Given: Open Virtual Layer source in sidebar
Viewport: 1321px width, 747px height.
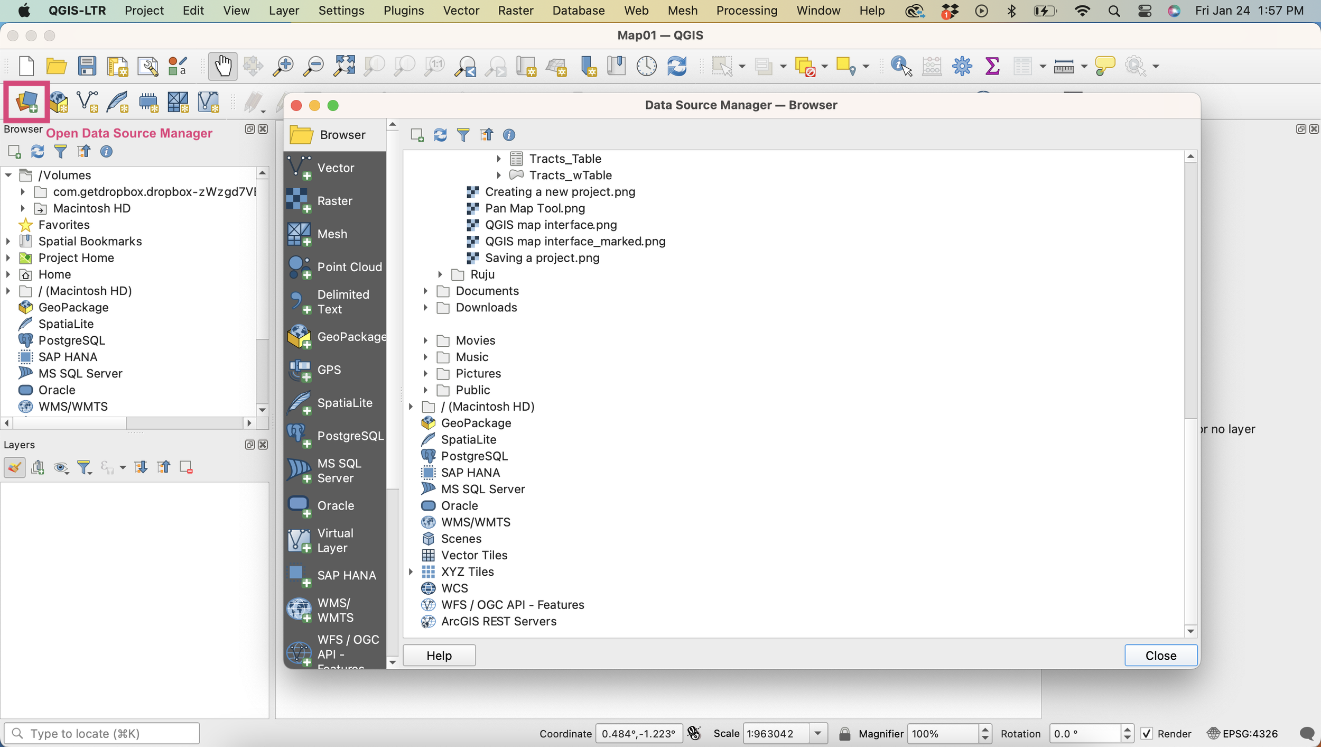Looking at the screenshot, I should pos(336,540).
